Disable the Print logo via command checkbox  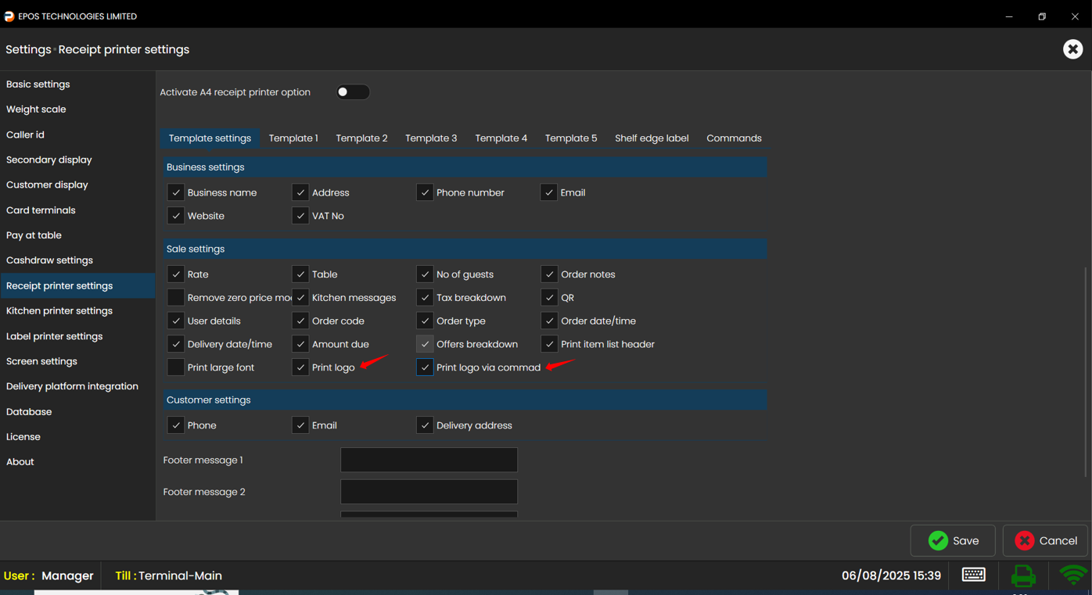pyautogui.click(x=425, y=367)
